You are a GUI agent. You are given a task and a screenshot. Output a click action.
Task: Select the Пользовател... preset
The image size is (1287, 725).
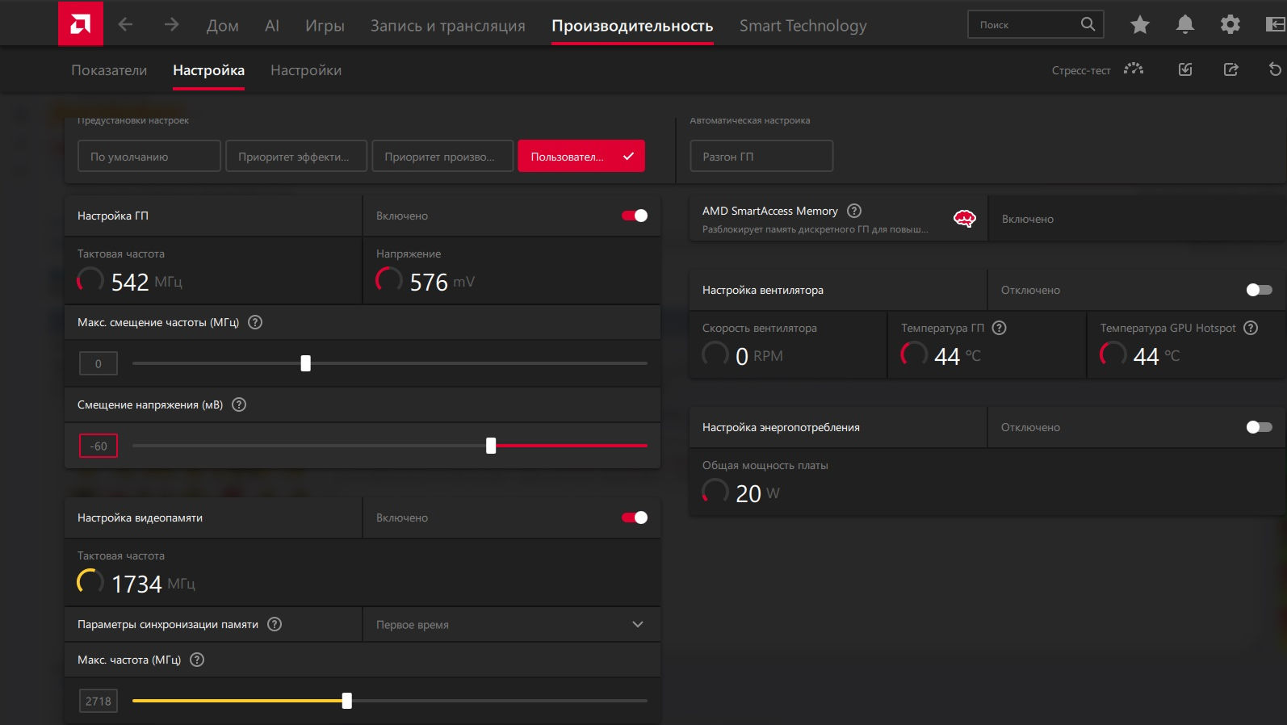click(581, 156)
